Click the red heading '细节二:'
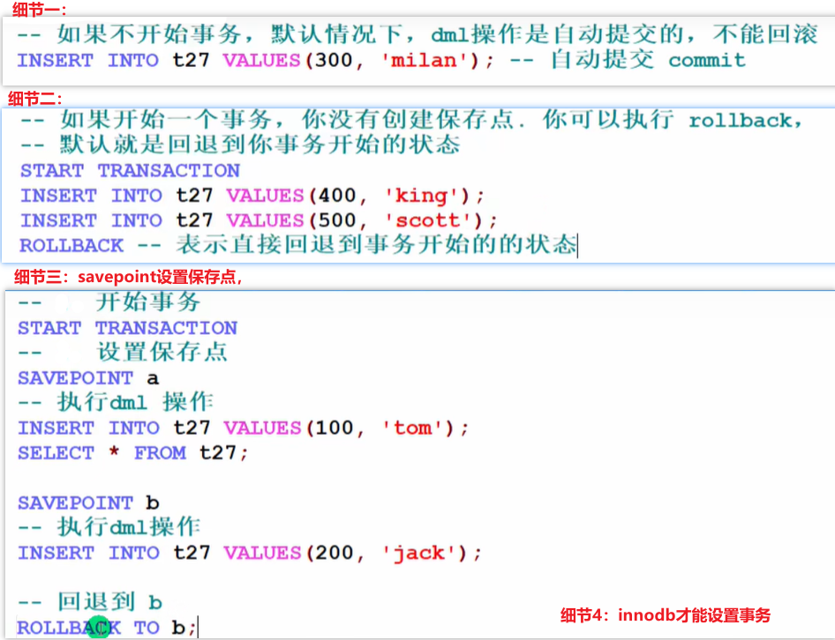The height and width of the screenshot is (640, 835). coord(35,99)
